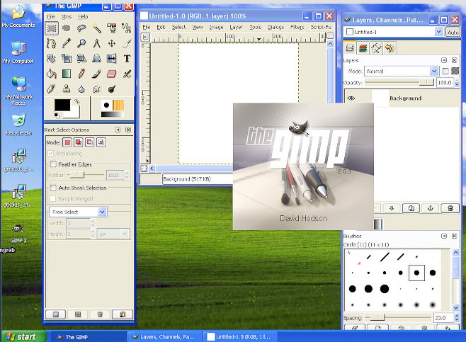Viewport: 466px width, 342px height.
Task: Select the Intelligent Scissors tool
Action: 127,28
